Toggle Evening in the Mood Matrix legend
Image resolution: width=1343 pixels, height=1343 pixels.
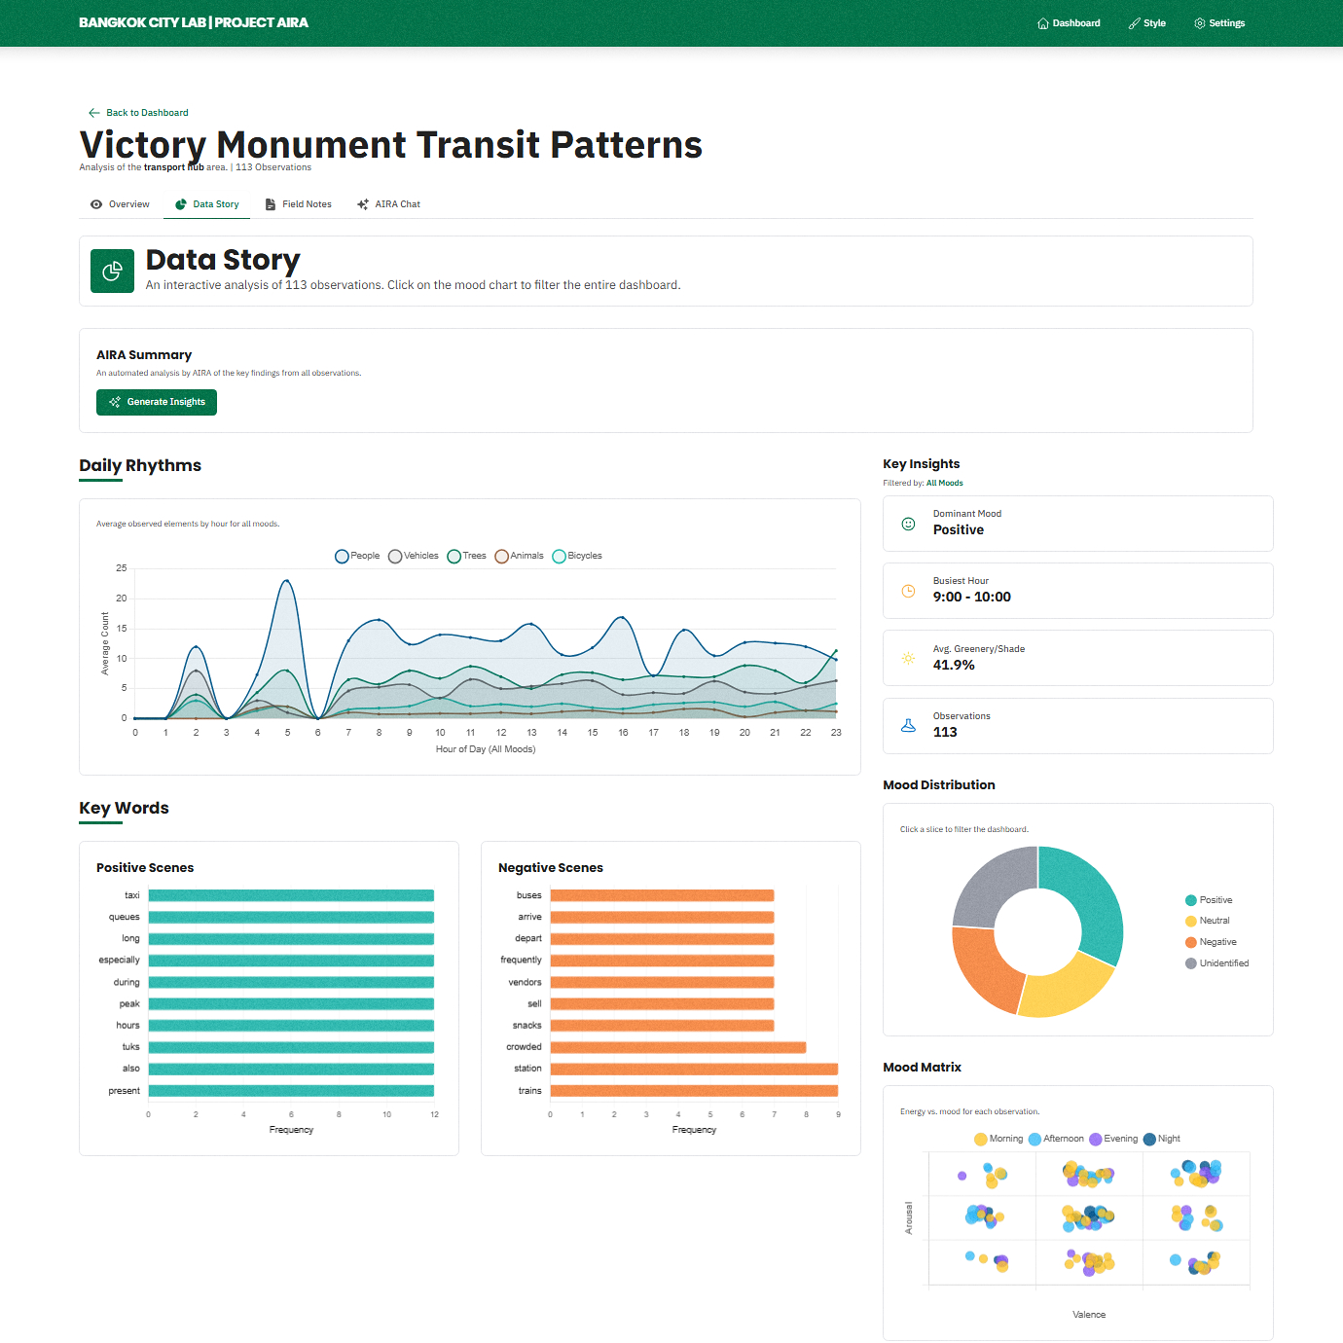click(x=1113, y=1139)
